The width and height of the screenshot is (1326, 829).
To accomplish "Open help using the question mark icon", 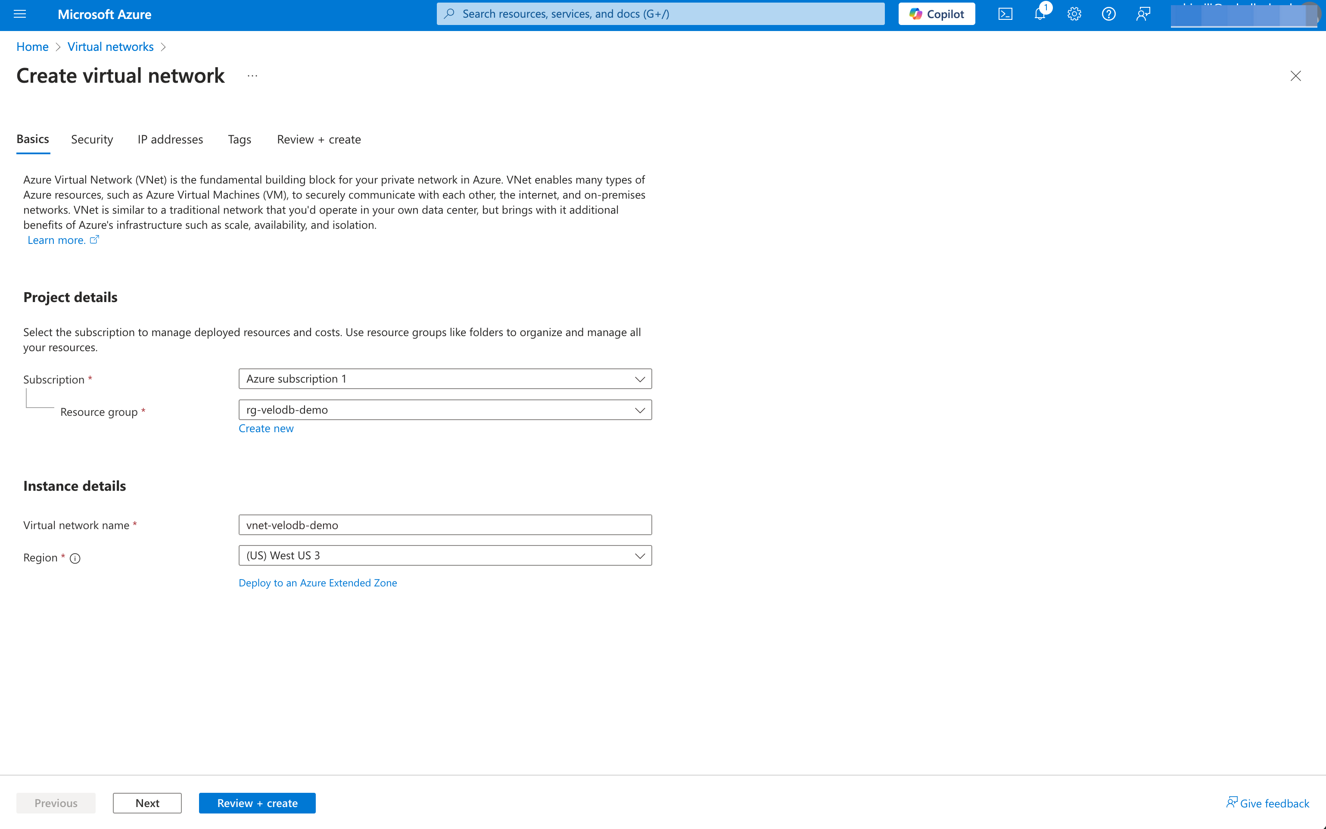I will tap(1108, 14).
